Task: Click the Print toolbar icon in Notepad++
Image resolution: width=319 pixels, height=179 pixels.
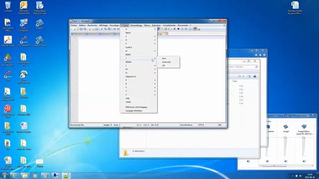Action: [x=97, y=29]
